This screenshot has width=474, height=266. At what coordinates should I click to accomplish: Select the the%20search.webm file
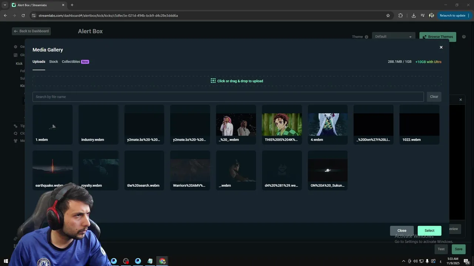(x=144, y=170)
